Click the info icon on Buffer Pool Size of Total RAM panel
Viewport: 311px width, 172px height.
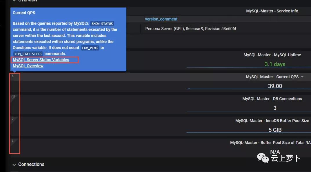click(13, 141)
